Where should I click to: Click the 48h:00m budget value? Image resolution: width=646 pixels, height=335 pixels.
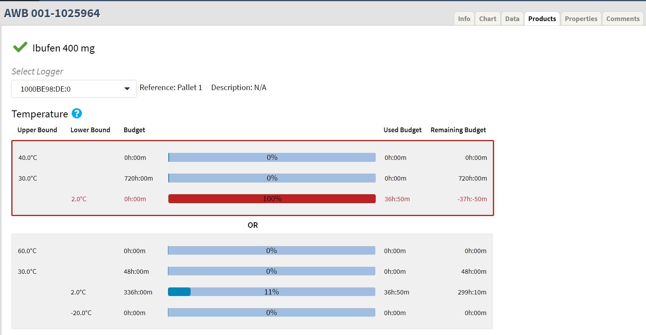tap(136, 271)
